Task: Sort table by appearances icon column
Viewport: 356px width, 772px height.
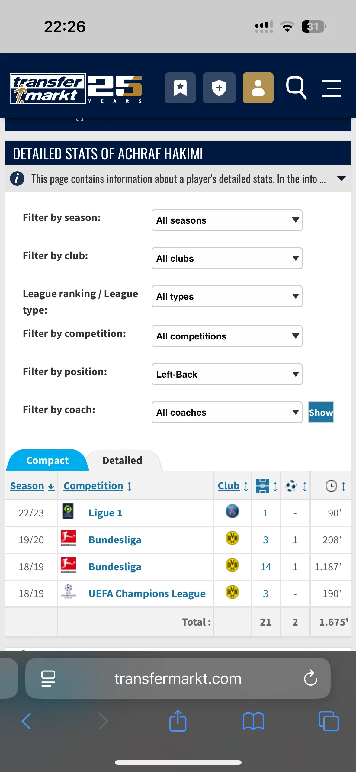Action: click(x=266, y=486)
